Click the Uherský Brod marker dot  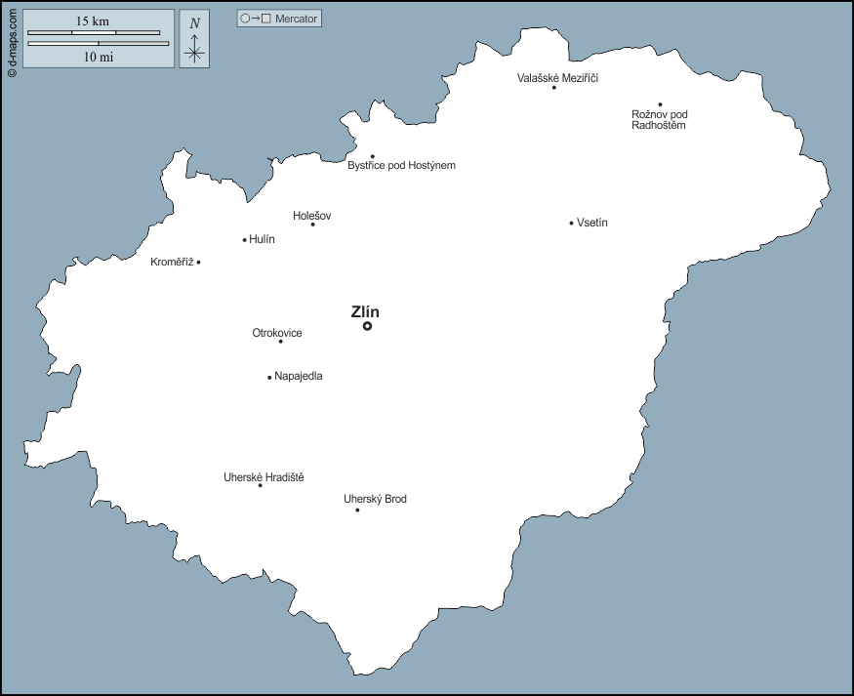point(357,509)
